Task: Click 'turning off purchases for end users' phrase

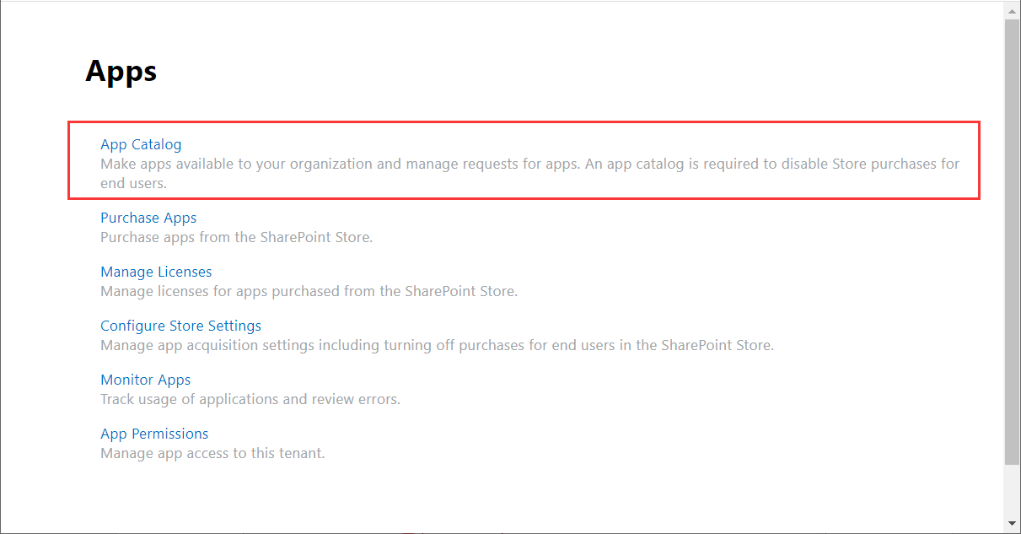Action: pyautogui.click(x=540, y=345)
